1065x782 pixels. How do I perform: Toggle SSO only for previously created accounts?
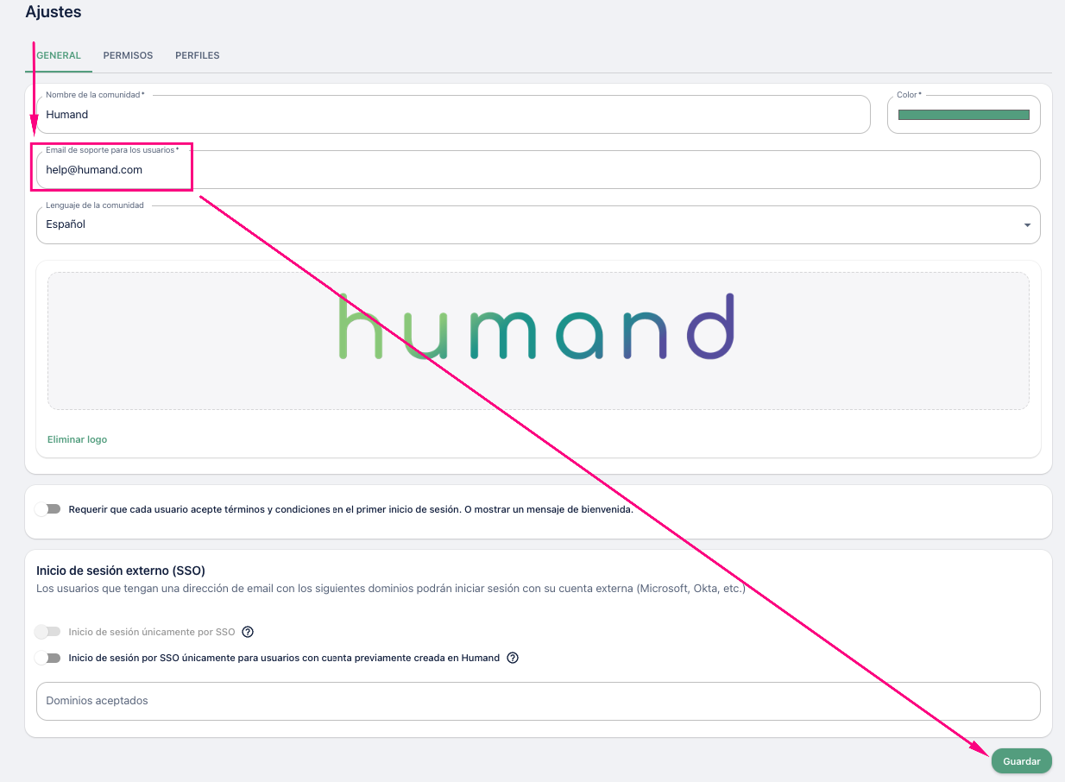pyautogui.click(x=47, y=658)
